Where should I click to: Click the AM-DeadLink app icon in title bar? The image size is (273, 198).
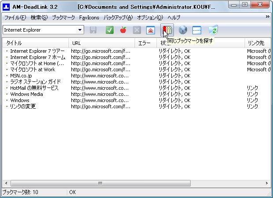(x=6, y=7)
